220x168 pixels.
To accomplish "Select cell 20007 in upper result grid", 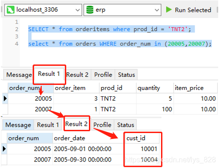I will tap(31, 109).
